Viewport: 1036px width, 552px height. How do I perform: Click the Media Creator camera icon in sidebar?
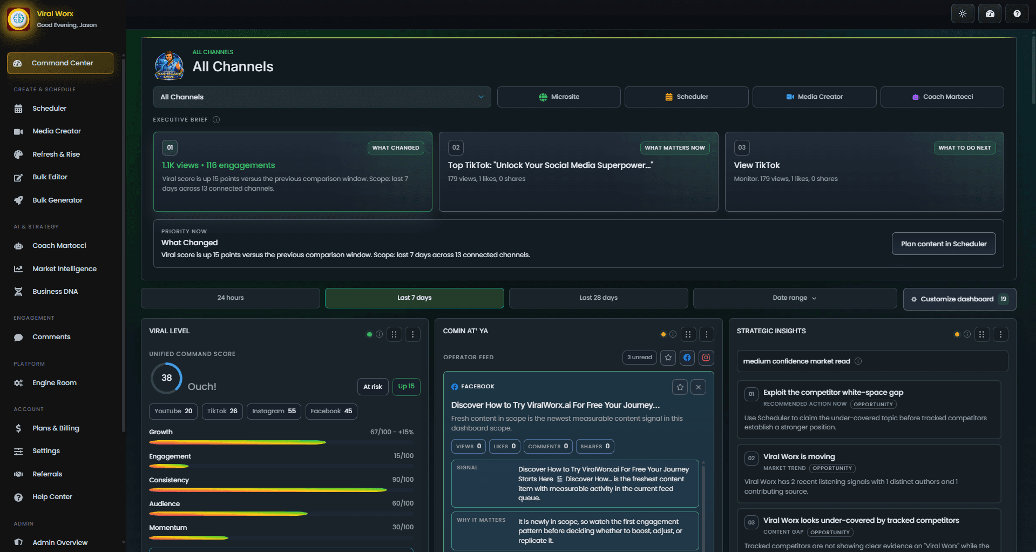pyautogui.click(x=18, y=131)
